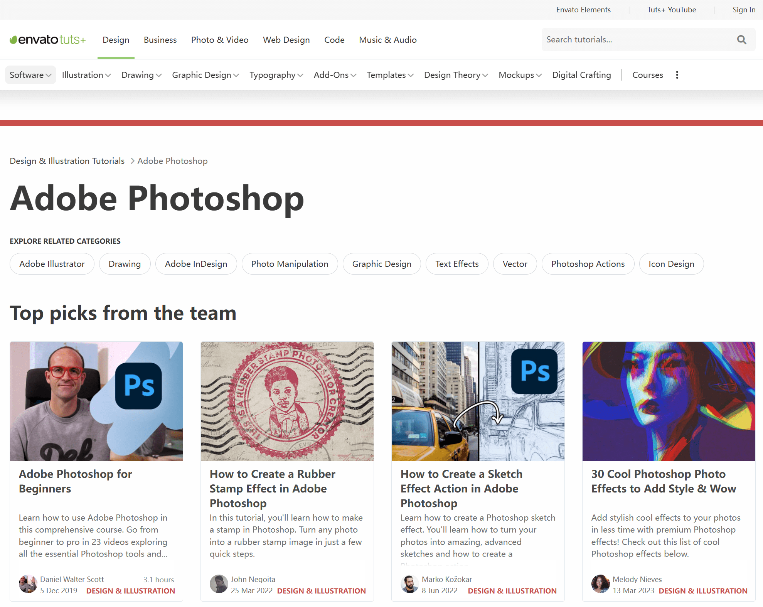The width and height of the screenshot is (763, 607).
Task: Open the three-dot more options menu
Action: coord(677,75)
